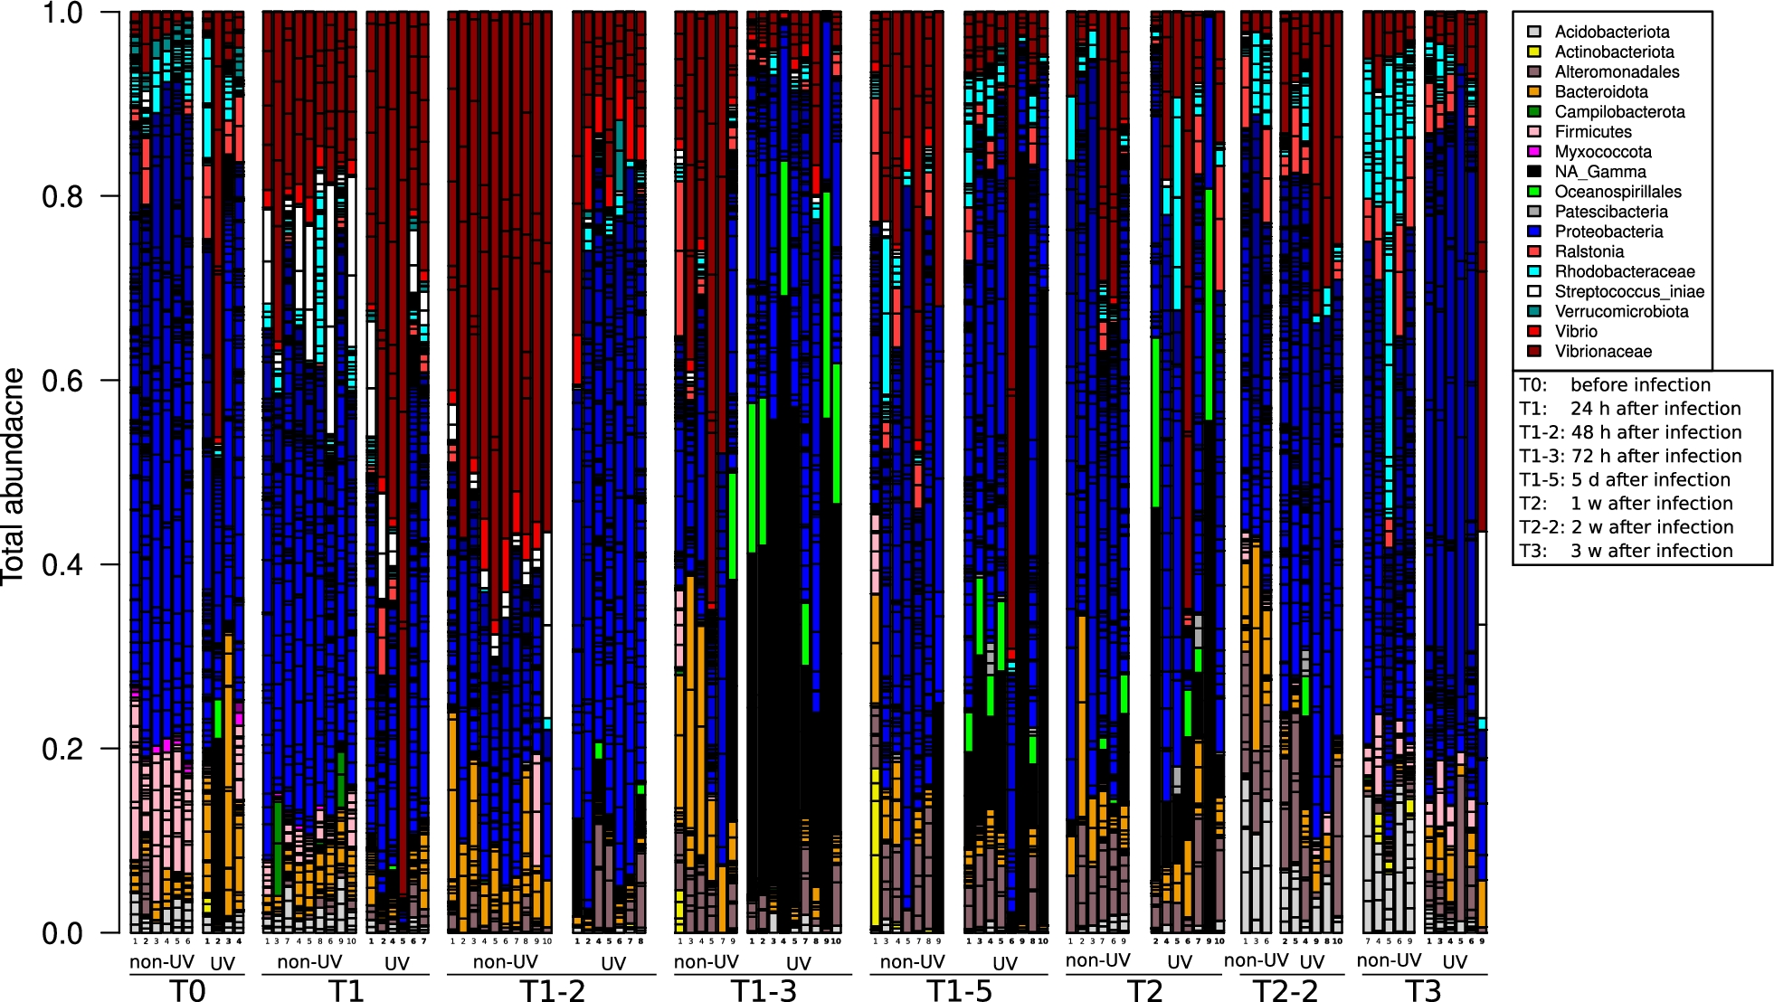The image size is (1774, 1002).
Task: Click the Myxococcota magenta legend swatch
Action: [1534, 151]
